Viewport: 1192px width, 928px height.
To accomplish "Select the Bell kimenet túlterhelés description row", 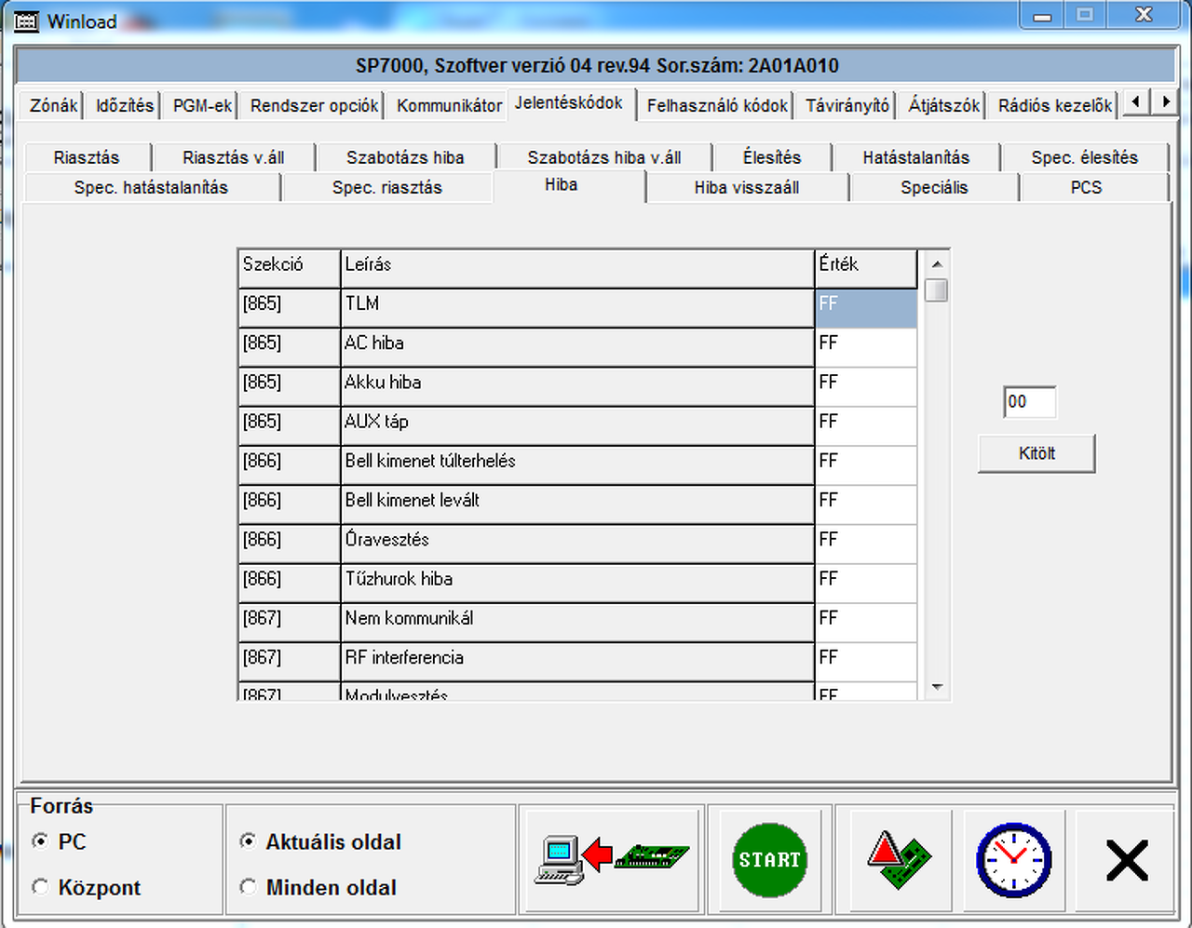I will click(577, 465).
